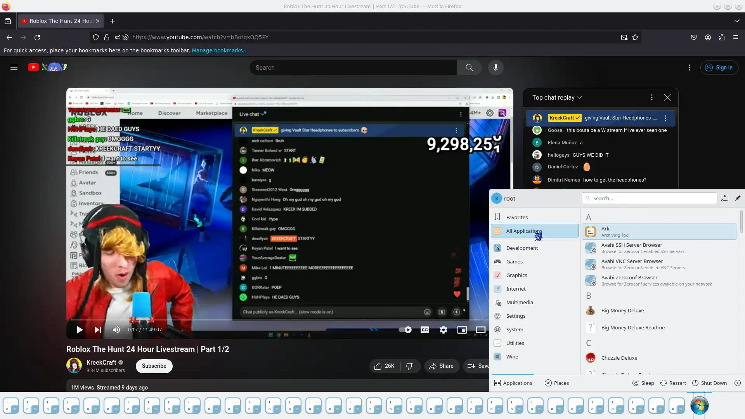745x419 pixels.
Task: Pin the application launcher open
Action: coord(737,198)
